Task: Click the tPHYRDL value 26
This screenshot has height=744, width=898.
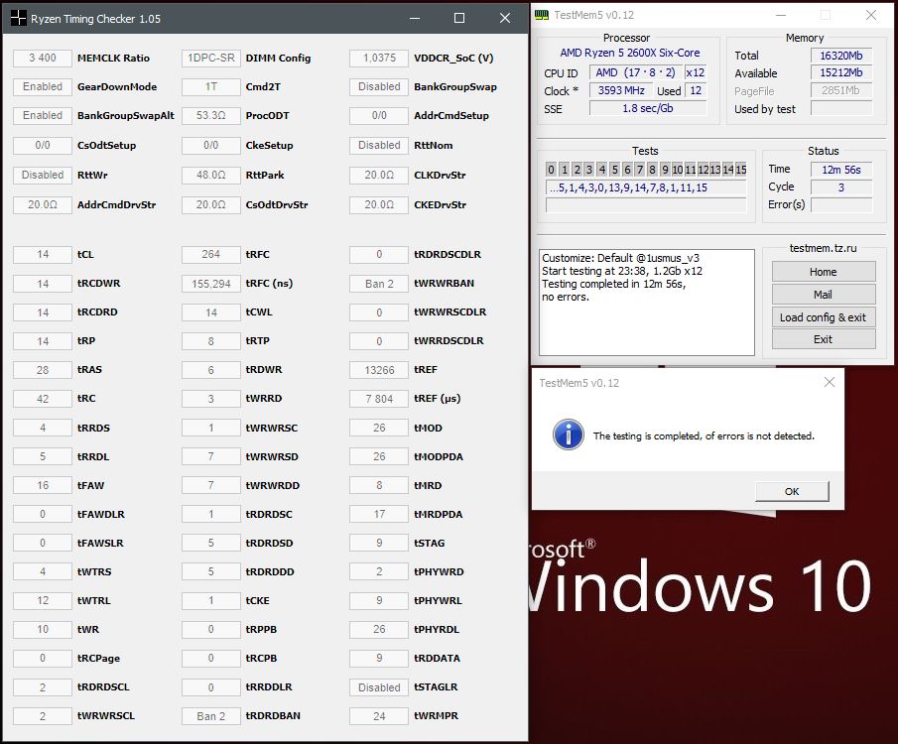Action: 379,629
